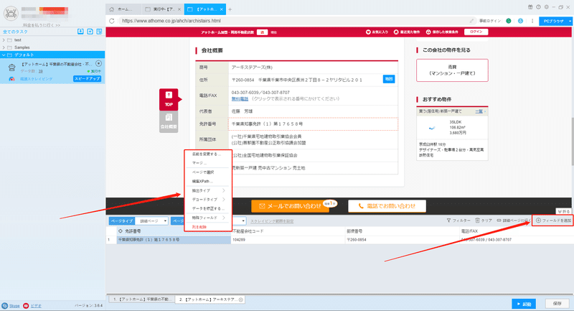The width and height of the screenshot is (574, 311).
Task: Open the settings gear in title bar
Action: [547, 7]
